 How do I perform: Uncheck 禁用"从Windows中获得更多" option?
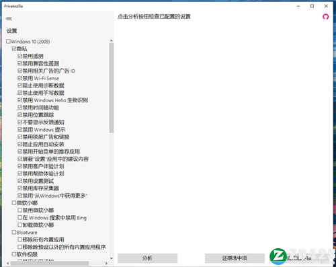tap(19, 196)
